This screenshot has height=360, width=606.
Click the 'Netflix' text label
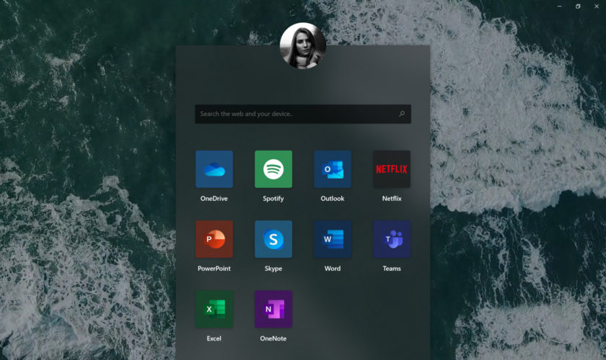pyautogui.click(x=392, y=199)
